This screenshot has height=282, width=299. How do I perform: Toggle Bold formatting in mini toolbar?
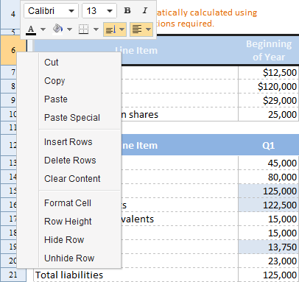[x=127, y=10]
